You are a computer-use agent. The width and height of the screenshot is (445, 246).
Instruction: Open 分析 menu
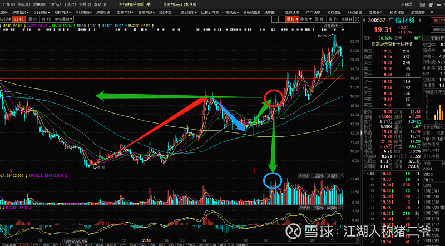tap(55, 4)
